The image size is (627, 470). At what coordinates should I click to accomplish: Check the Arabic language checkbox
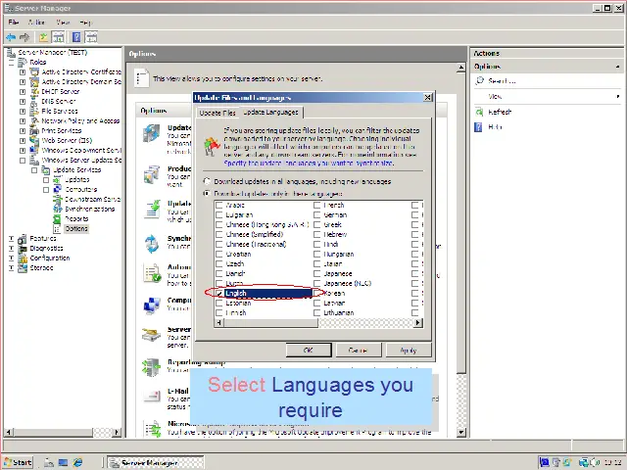[x=219, y=206]
